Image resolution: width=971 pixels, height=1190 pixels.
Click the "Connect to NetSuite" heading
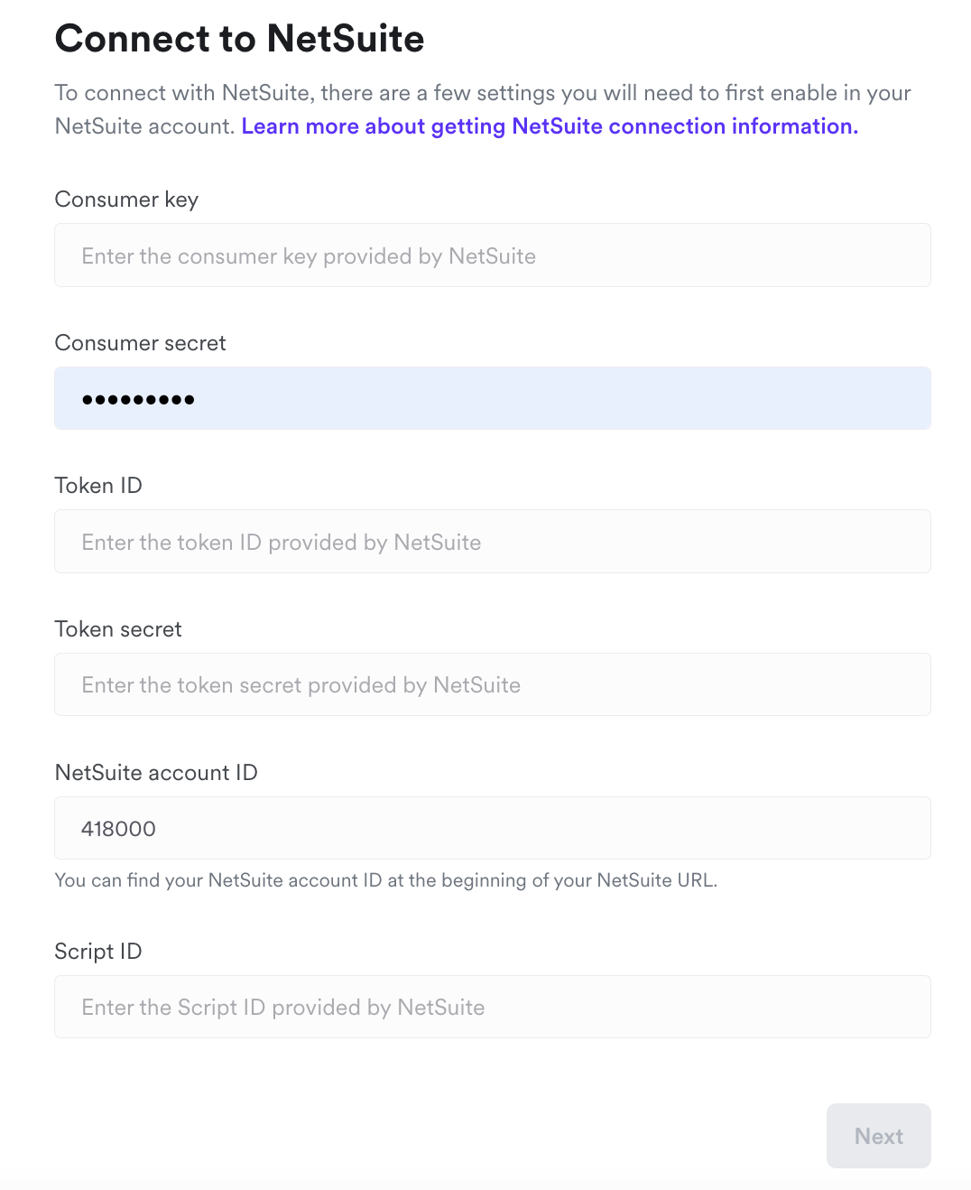tap(239, 39)
